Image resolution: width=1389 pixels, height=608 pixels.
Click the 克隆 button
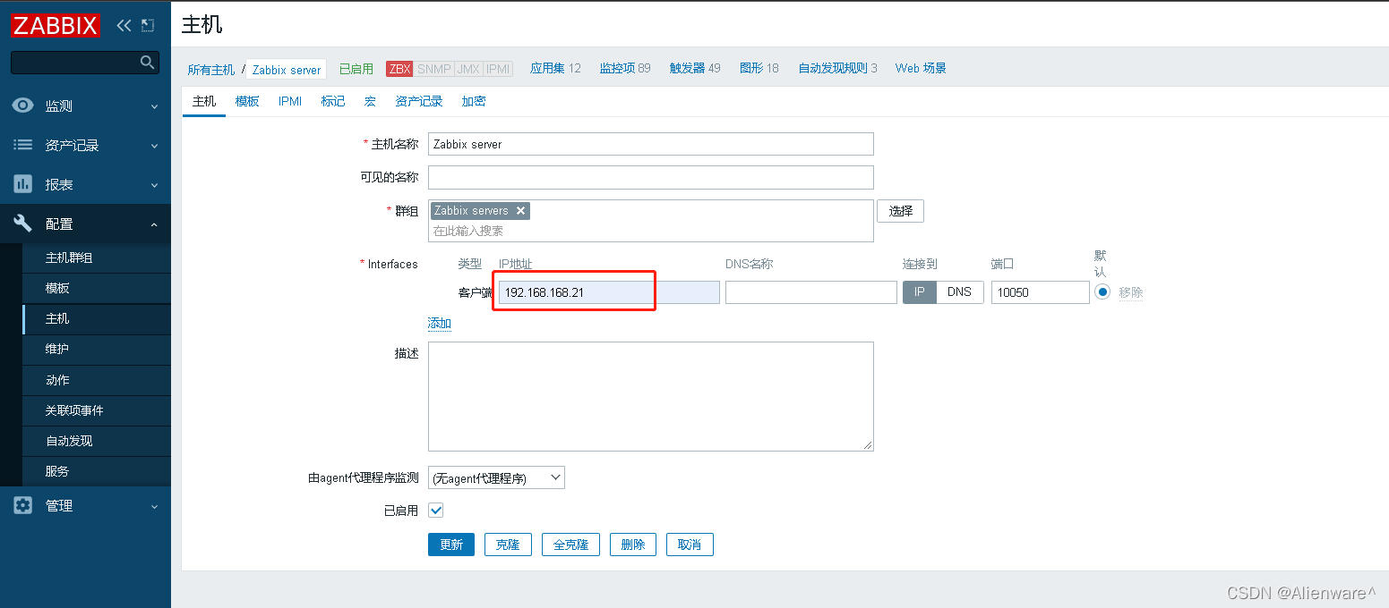(x=508, y=545)
